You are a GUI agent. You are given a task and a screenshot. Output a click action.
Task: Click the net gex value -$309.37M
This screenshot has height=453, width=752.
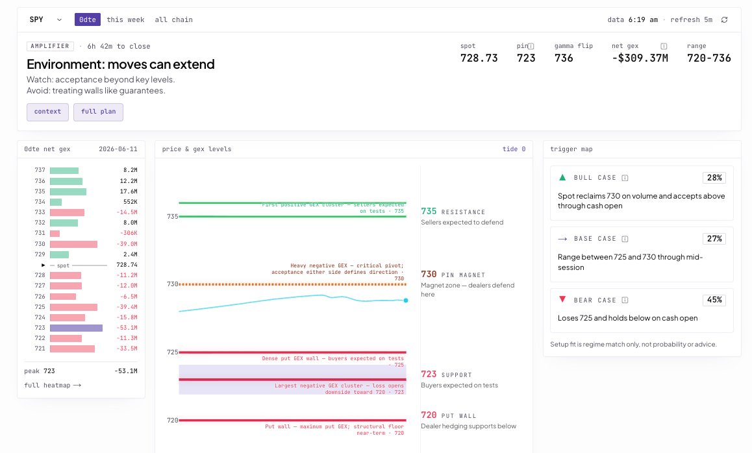640,58
